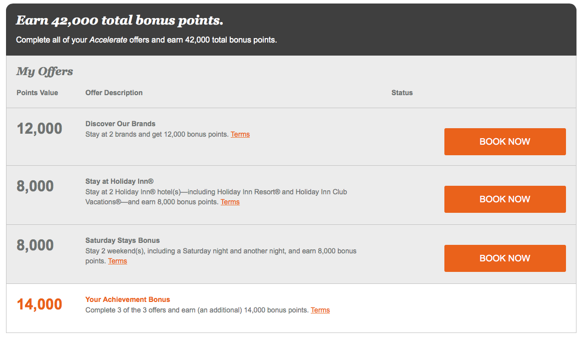Open Terms link for the Holiday Inn offer
Viewport: 583px width, 338px height.
(x=230, y=202)
